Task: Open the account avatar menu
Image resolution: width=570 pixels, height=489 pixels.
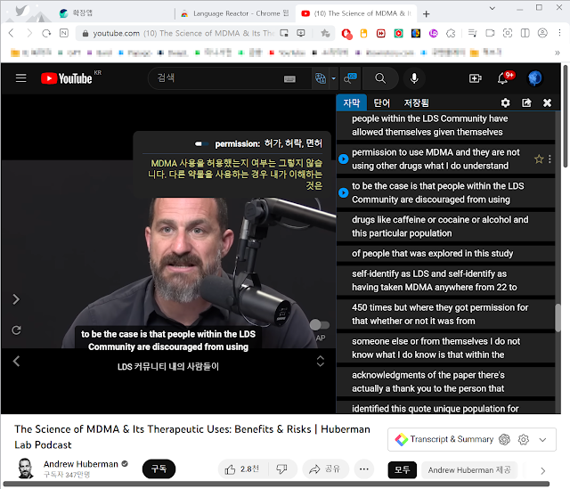Action: point(534,78)
